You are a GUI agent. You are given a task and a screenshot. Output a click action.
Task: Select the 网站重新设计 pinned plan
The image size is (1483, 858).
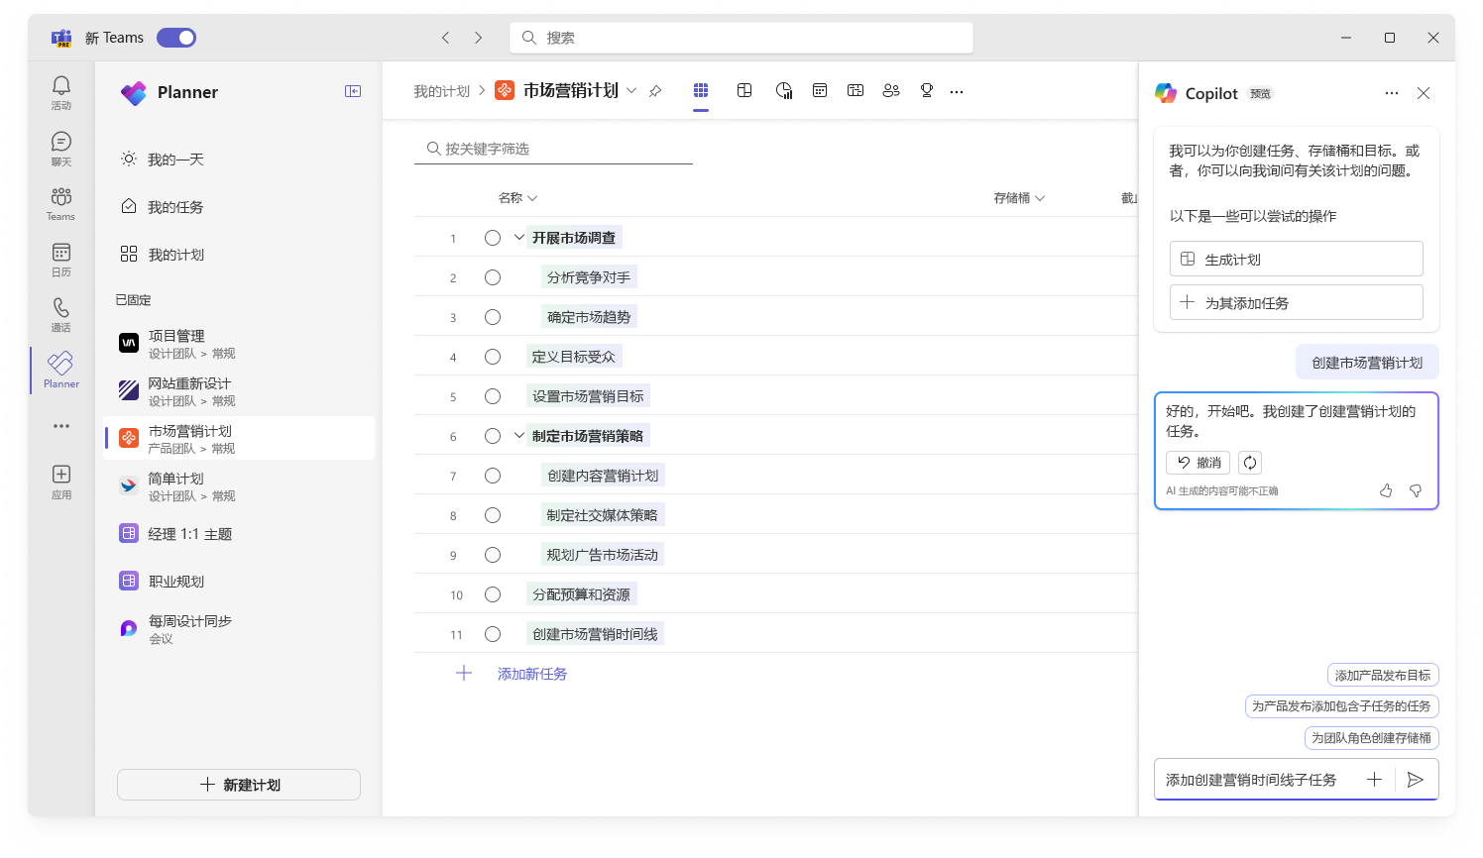[240, 391]
